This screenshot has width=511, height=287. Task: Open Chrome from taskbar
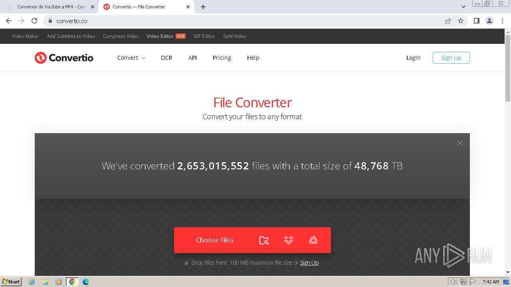72,282
